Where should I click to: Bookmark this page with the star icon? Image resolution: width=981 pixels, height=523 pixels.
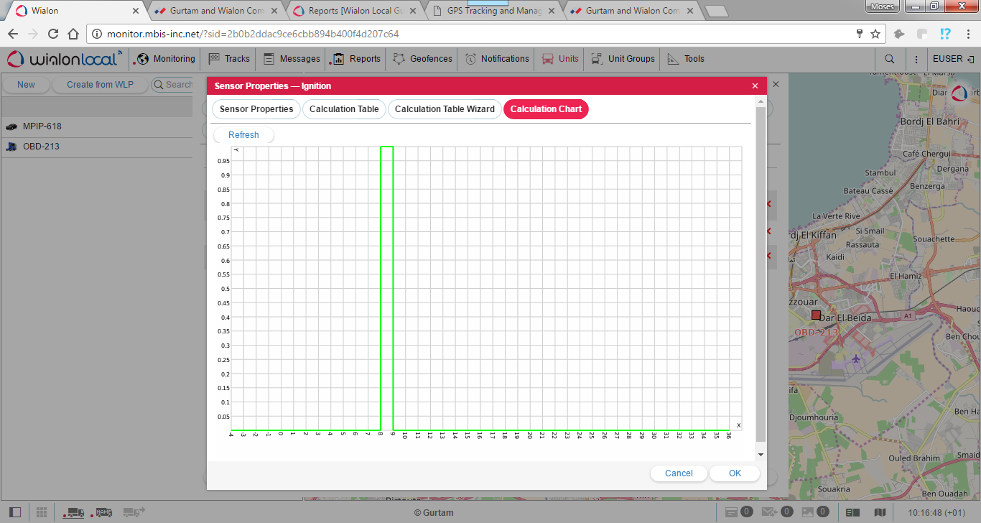tap(875, 34)
